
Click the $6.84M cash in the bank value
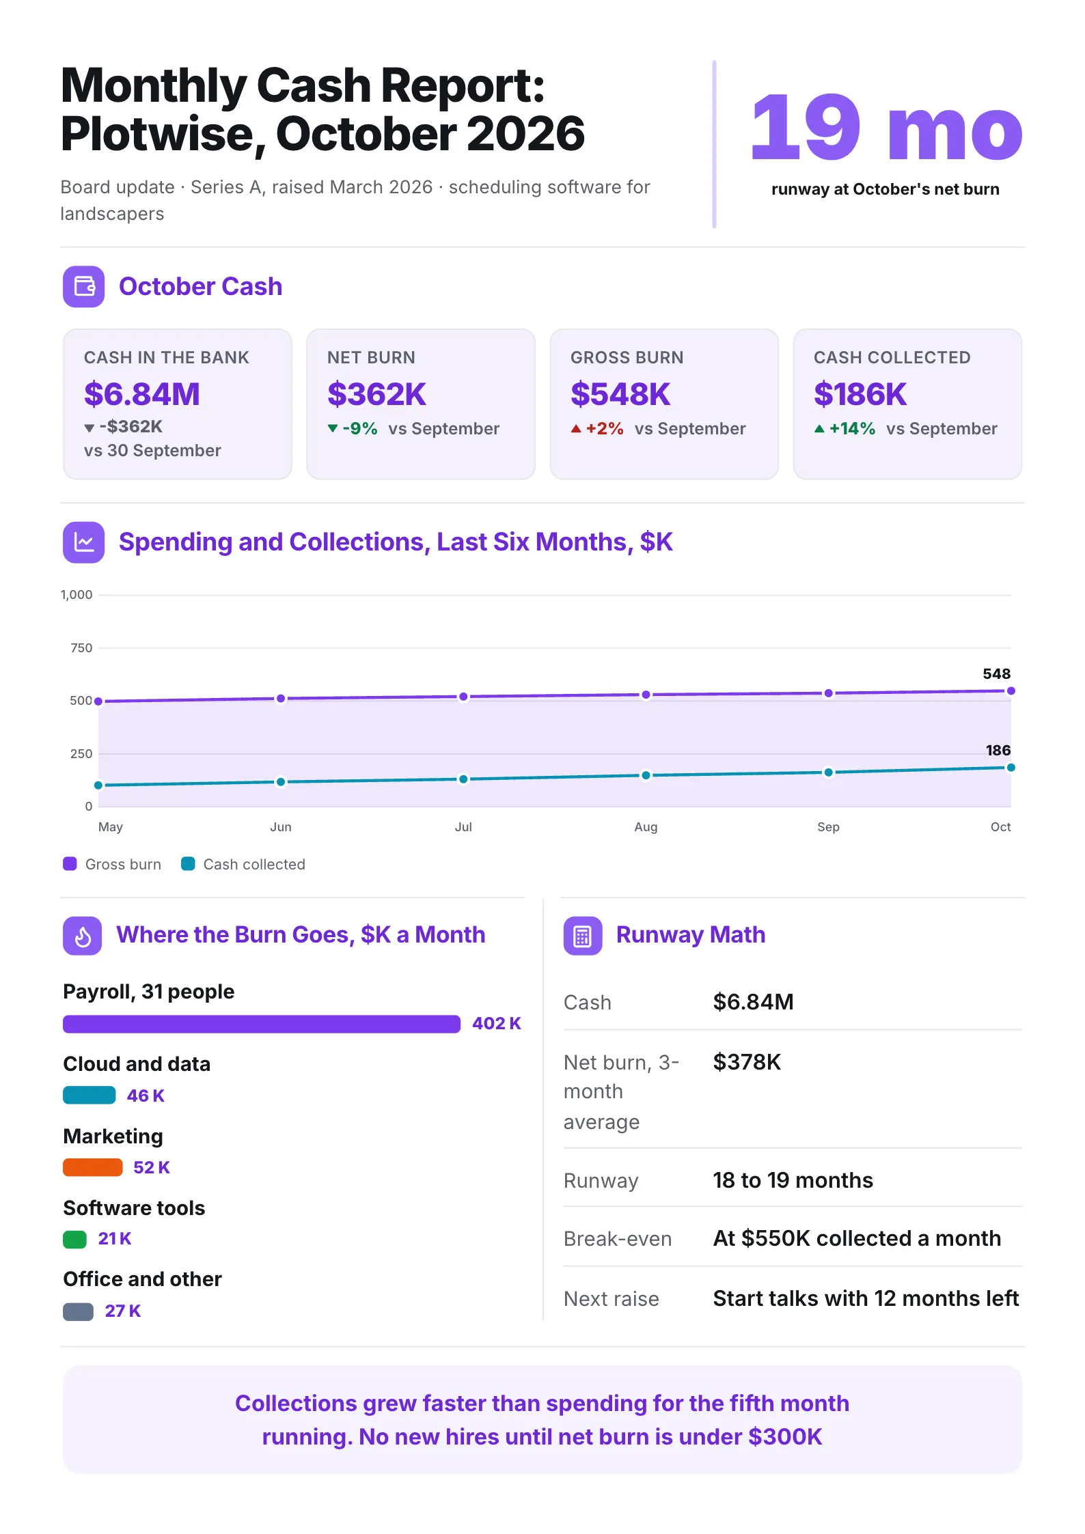(x=142, y=394)
